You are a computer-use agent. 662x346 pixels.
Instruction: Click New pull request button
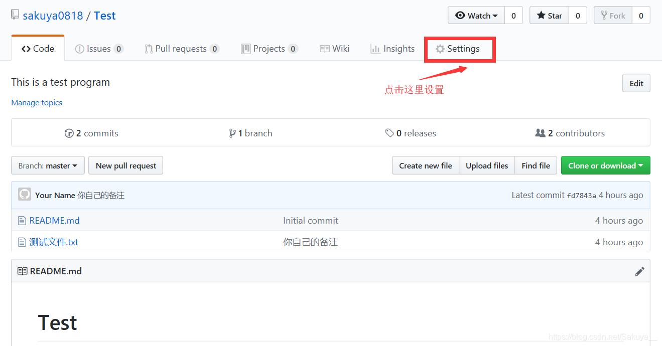[x=125, y=165]
